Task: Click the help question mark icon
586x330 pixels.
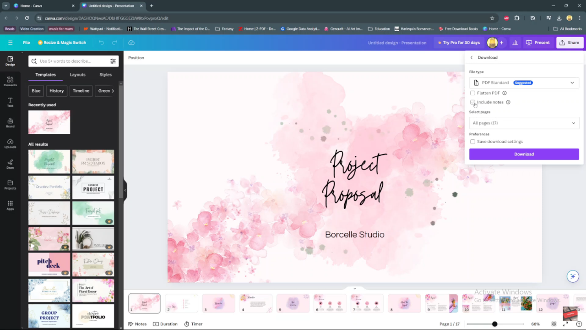Action: pyautogui.click(x=579, y=324)
